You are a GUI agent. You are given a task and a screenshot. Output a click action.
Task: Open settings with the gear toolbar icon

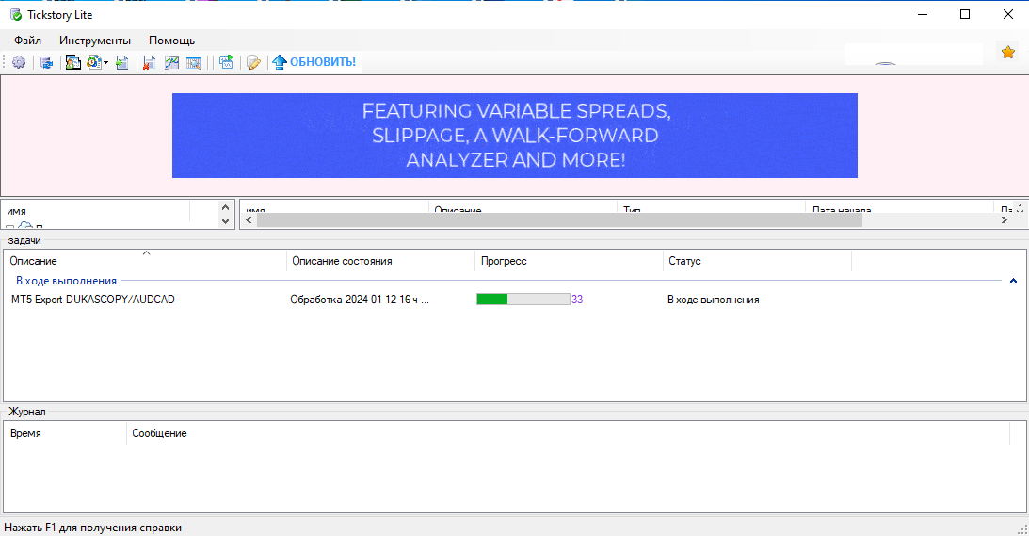pyautogui.click(x=19, y=62)
